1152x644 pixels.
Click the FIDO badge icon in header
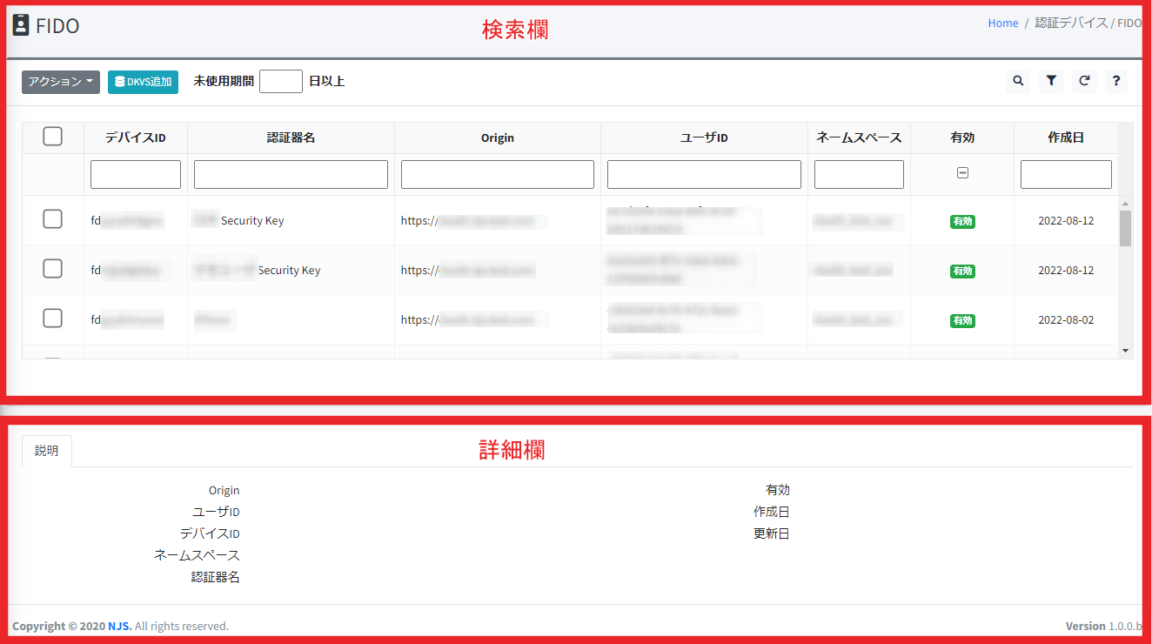click(x=21, y=25)
